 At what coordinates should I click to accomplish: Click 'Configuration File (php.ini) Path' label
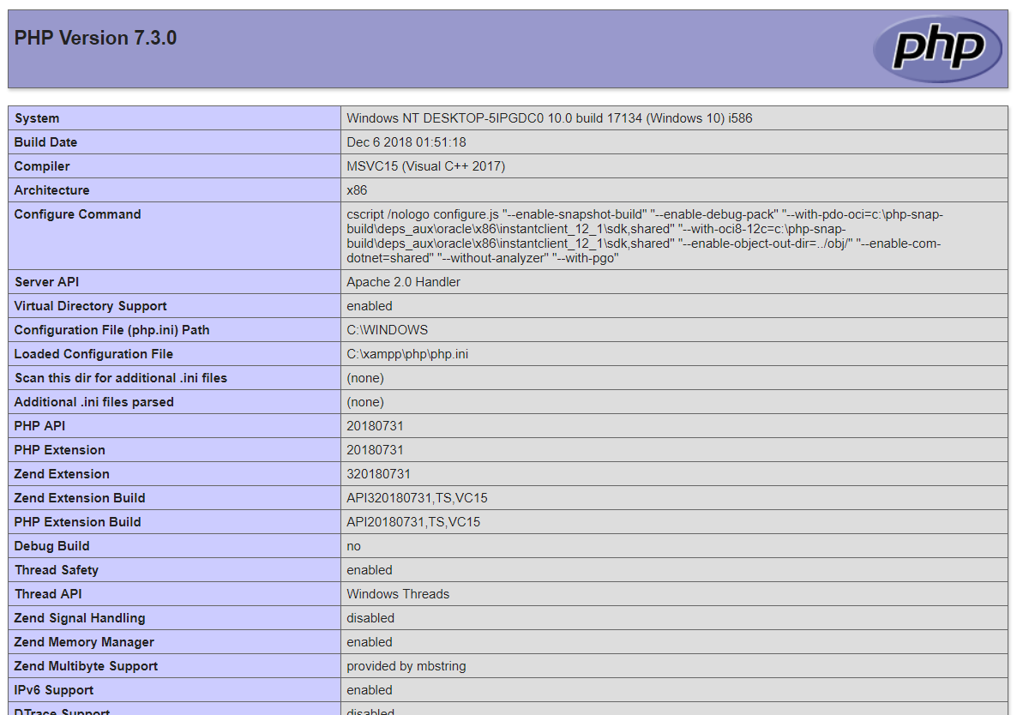(111, 330)
